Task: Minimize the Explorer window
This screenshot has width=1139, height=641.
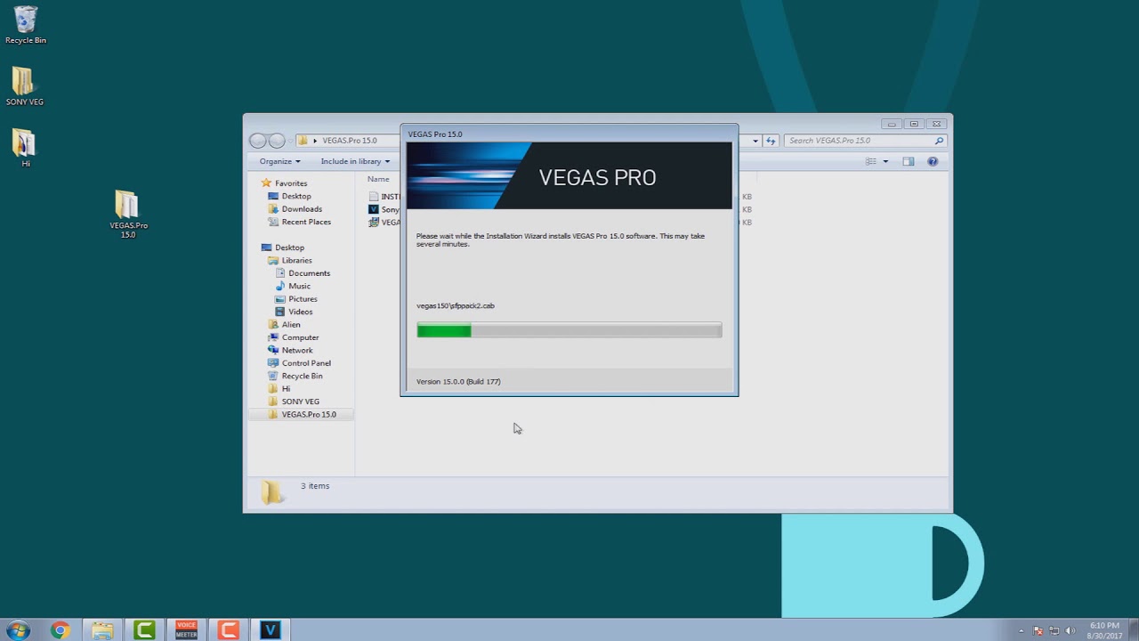Action: click(x=892, y=124)
